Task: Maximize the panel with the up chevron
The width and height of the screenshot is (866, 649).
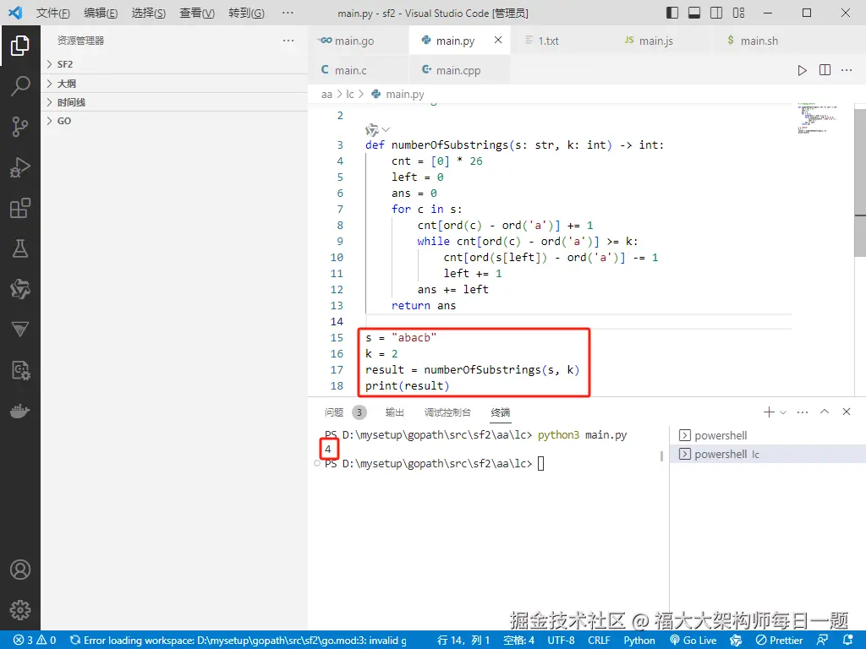Action: click(825, 412)
